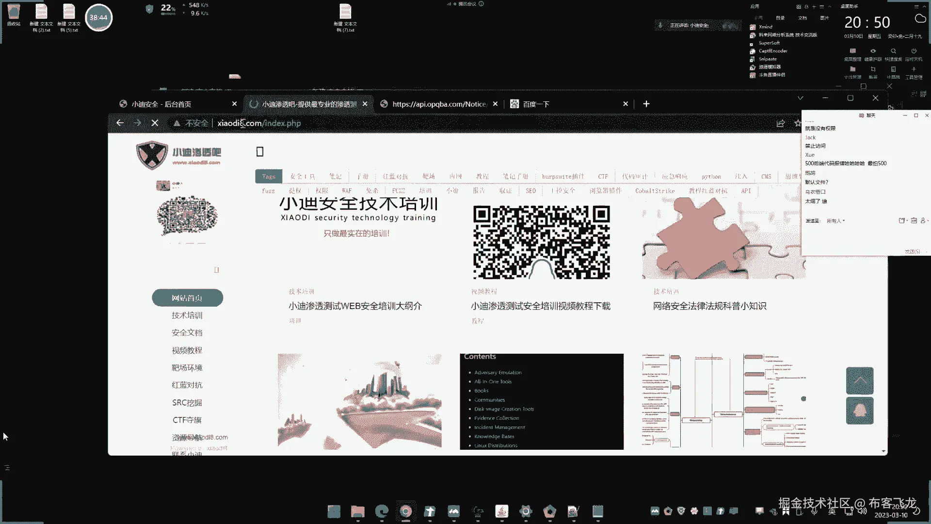
Task: Open the Contents article thumbnail
Action: click(x=541, y=401)
